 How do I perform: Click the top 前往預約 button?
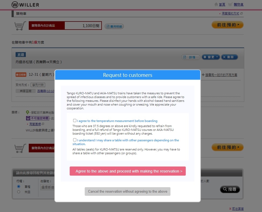pyautogui.click(x=227, y=25)
